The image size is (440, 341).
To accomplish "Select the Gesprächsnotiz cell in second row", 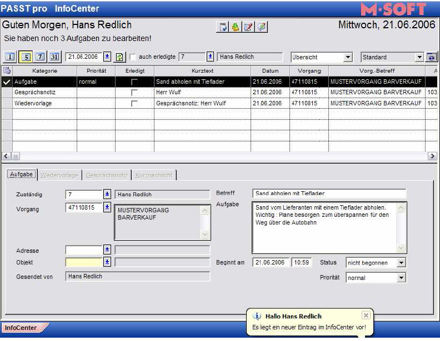I will click(44, 93).
